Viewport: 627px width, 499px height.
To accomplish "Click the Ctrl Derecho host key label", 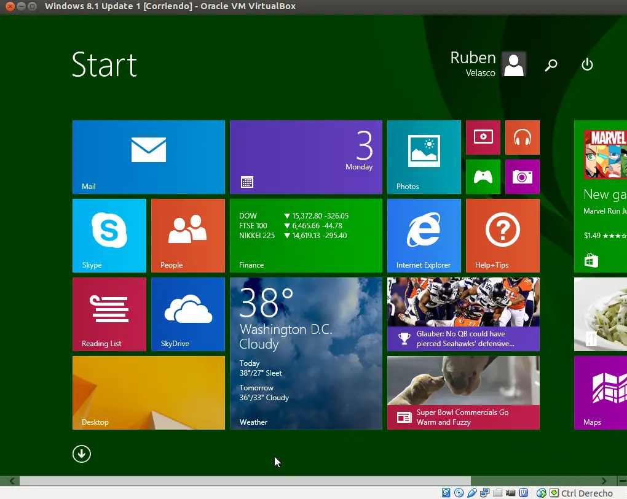I will pyautogui.click(x=586, y=493).
